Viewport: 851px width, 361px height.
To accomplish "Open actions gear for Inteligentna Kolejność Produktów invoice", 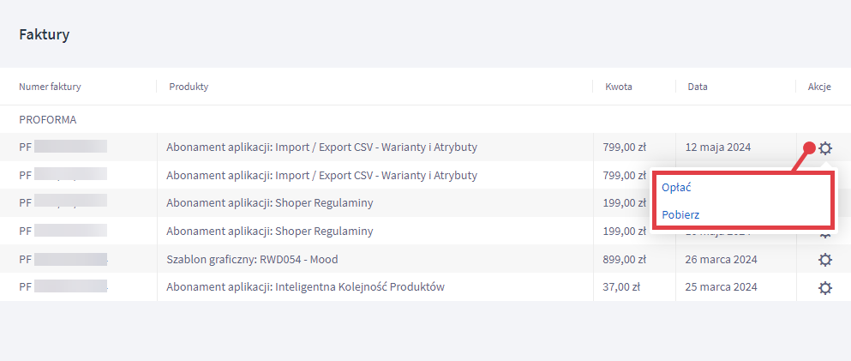I will coord(825,288).
